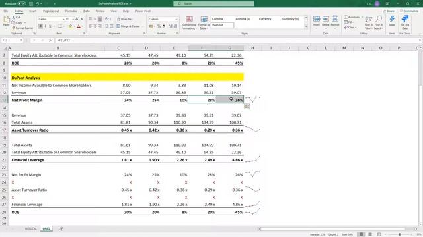
Task: Click the Comments button
Action: pos(409,11)
